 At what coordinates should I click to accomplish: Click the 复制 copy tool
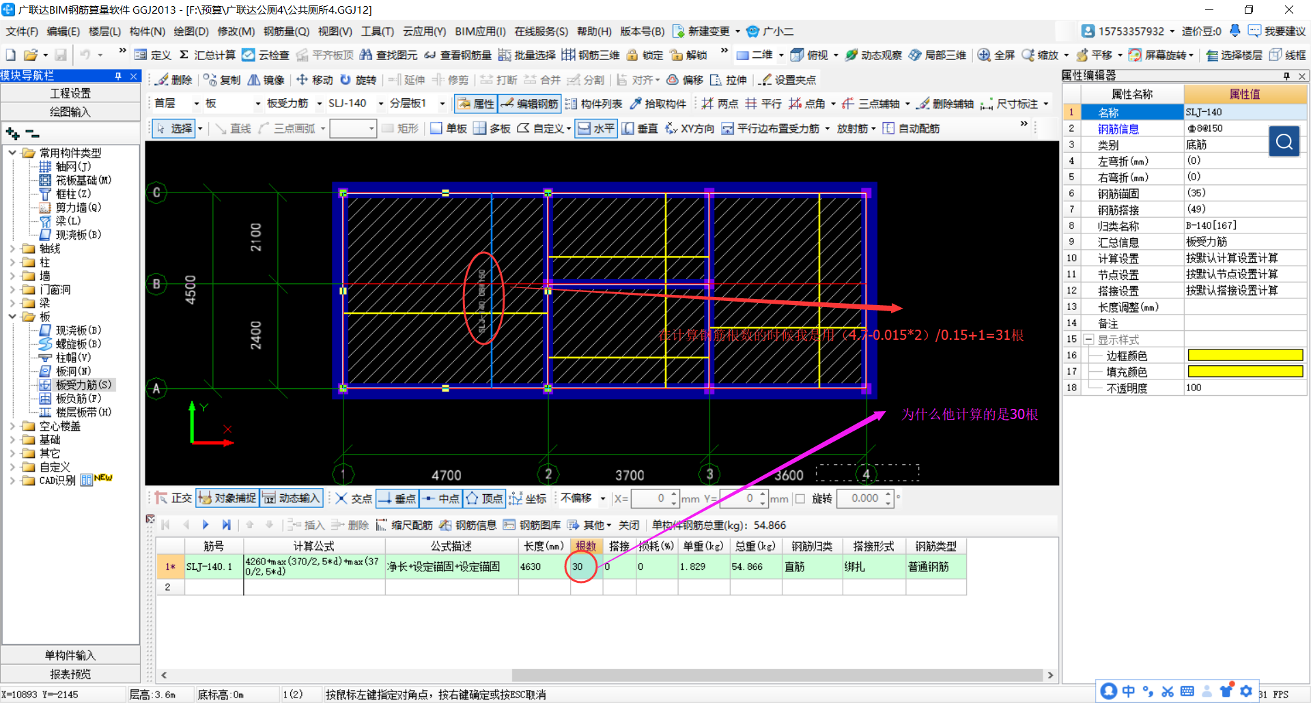coord(222,80)
